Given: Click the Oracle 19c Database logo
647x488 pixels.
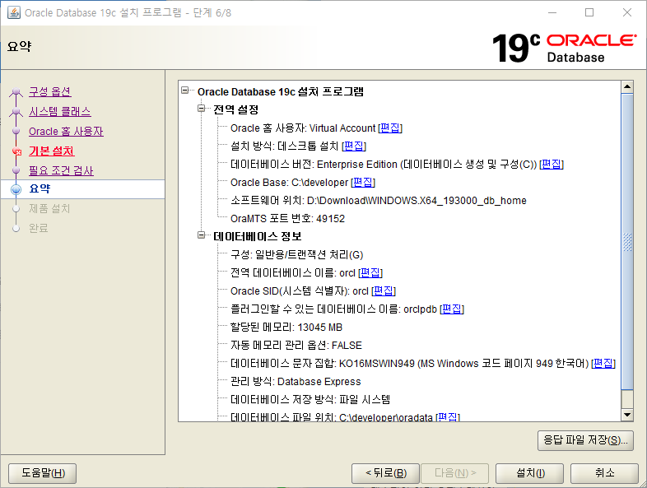Looking at the screenshot, I should pos(564,48).
